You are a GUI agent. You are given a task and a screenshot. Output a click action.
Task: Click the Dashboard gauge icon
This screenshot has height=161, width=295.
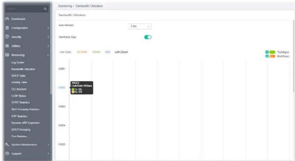tap(7, 19)
